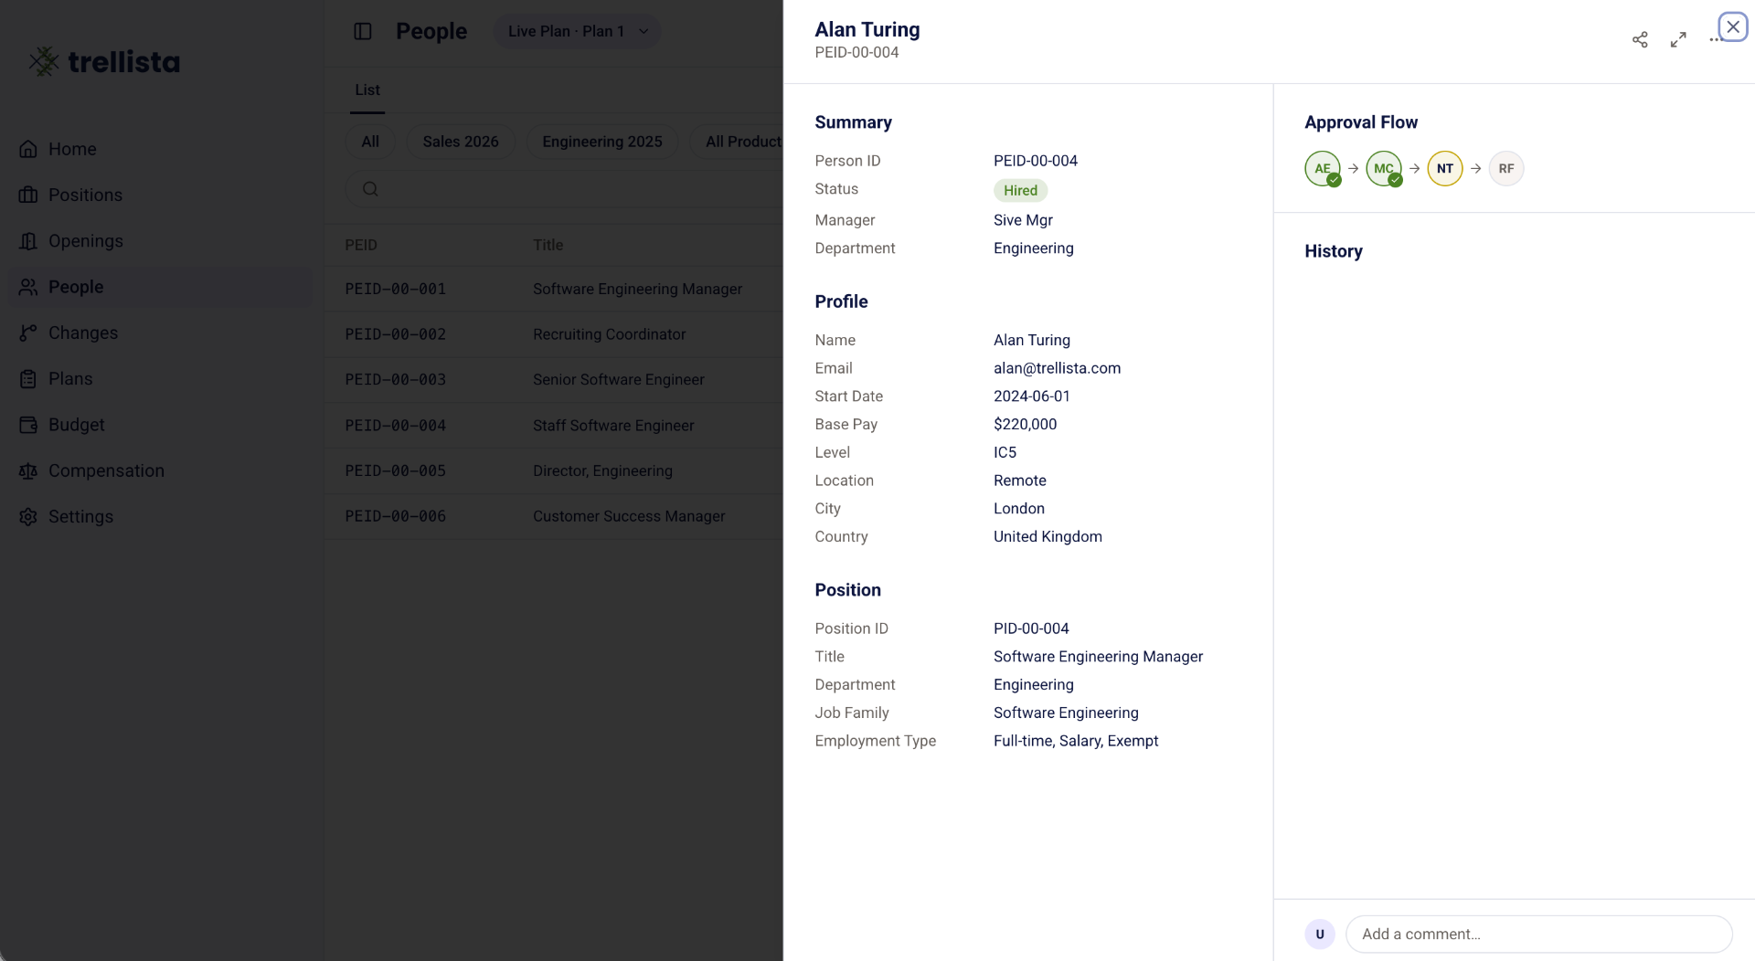
Task: Open Compensation in sidebar
Action: [160, 470]
